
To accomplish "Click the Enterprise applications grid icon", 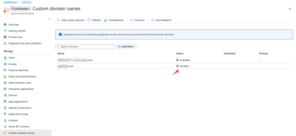I will click(5, 89).
